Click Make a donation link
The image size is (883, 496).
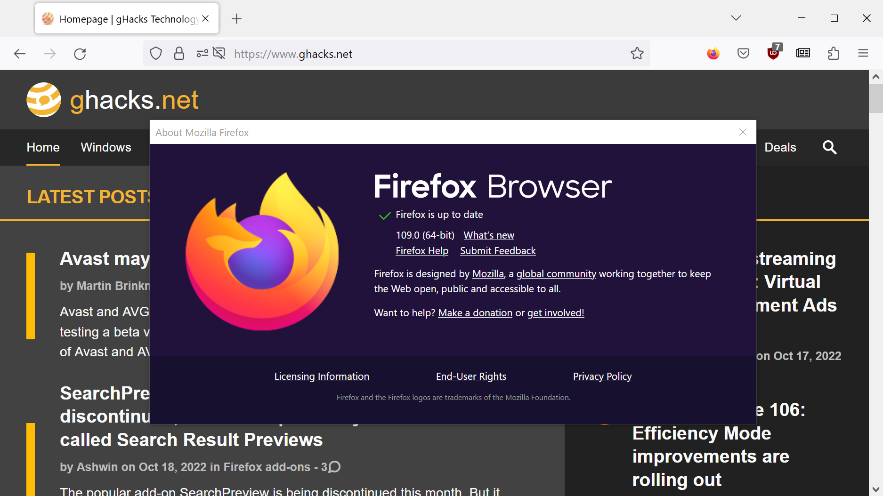(x=475, y=313)
